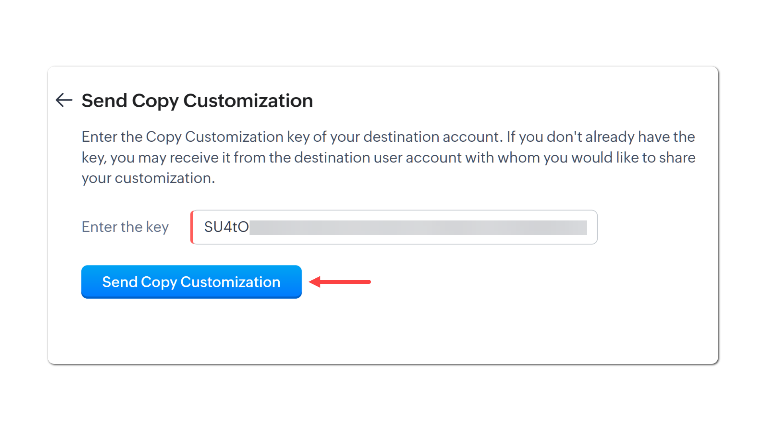Image resolution: width=765 pixels, height=430 pixels.
Task: Click the right end of key input
Action: pos(591,227)
